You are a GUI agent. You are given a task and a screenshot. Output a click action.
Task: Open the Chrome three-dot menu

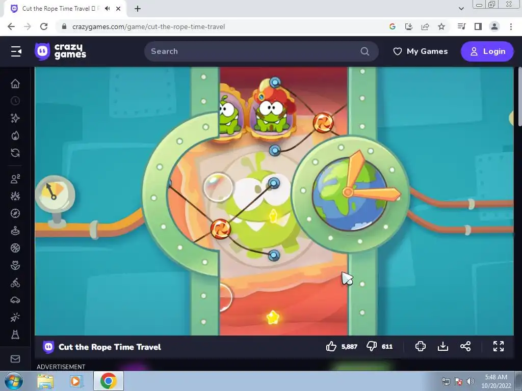(511, 26)
